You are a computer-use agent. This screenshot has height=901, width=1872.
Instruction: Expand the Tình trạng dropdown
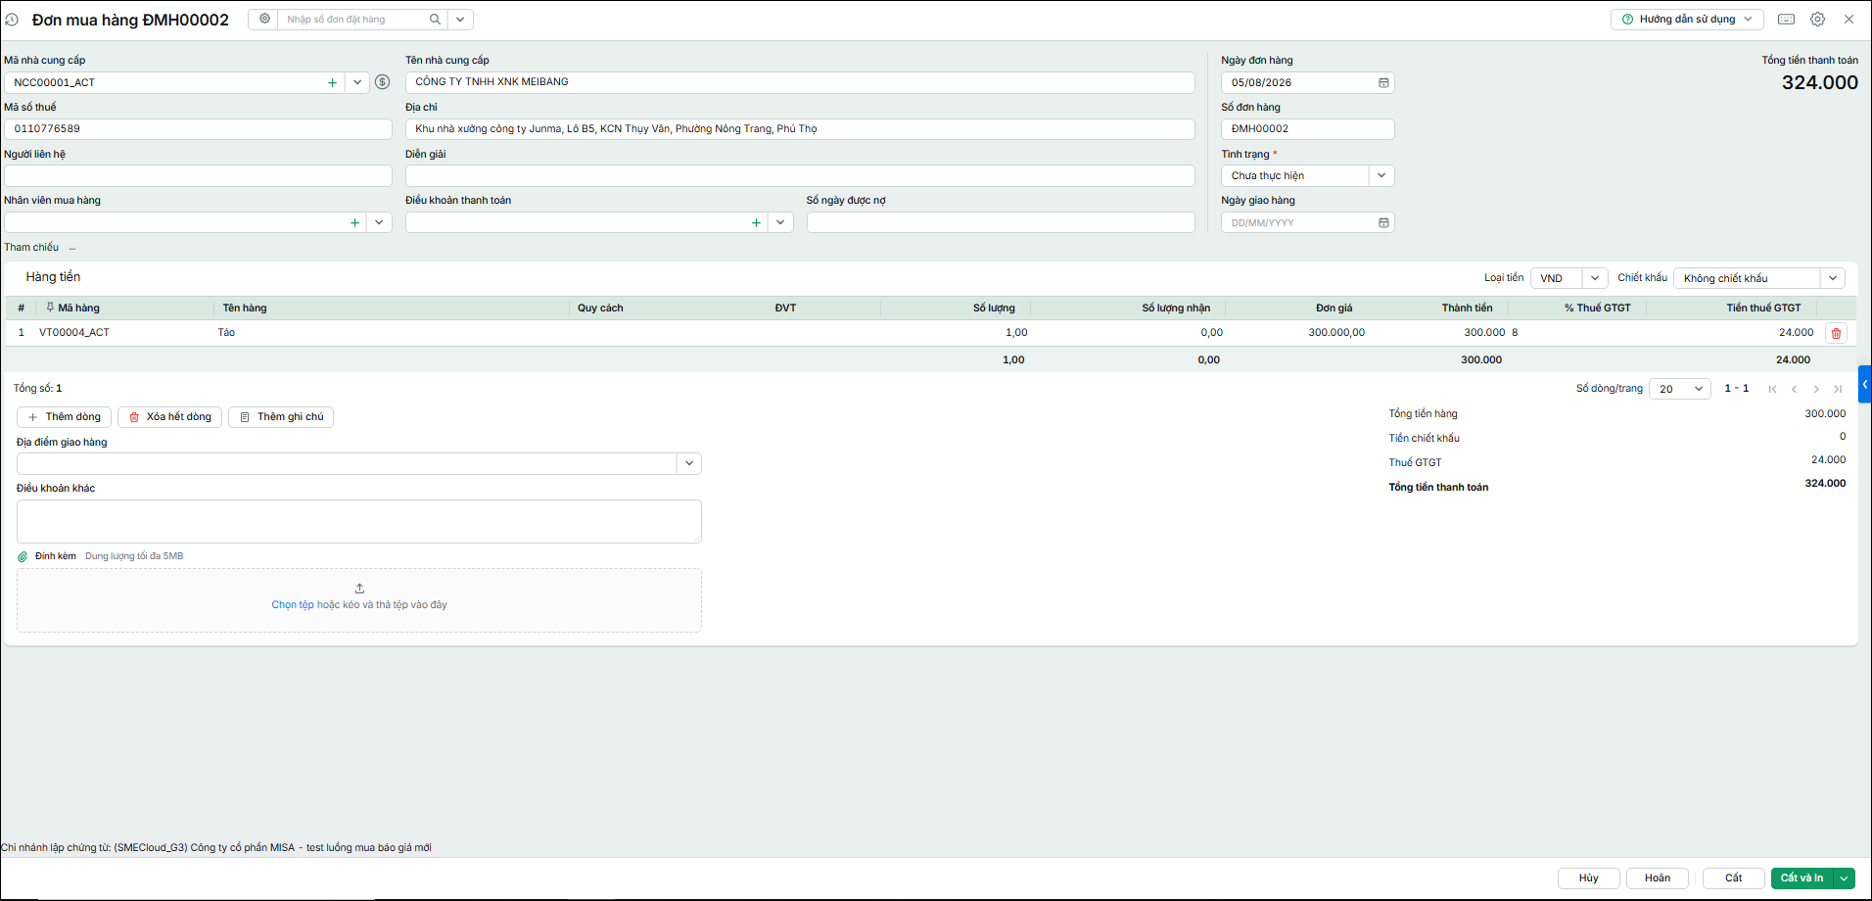coord(1381,176)
